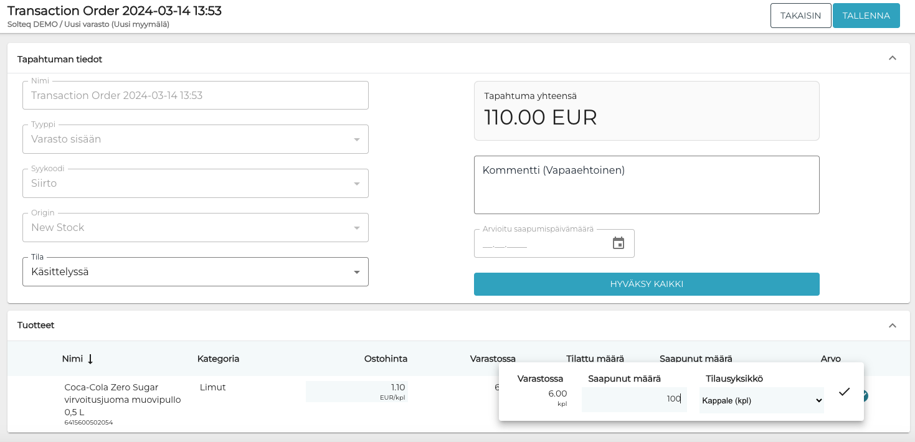Click the sort arrow next to Nimi

click(90, 359)
